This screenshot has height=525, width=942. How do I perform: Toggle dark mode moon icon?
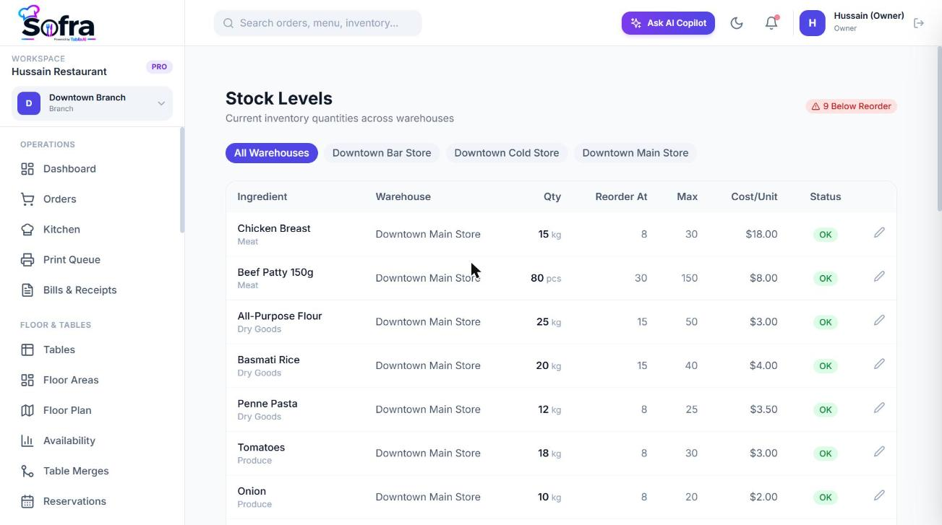click(x=737, y=23)
